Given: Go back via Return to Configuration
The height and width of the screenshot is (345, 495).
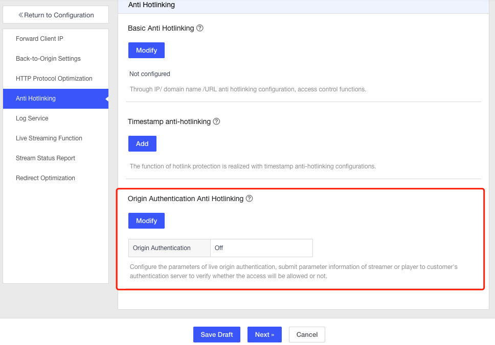Looking at the screenshot, I should coord(56,15).
